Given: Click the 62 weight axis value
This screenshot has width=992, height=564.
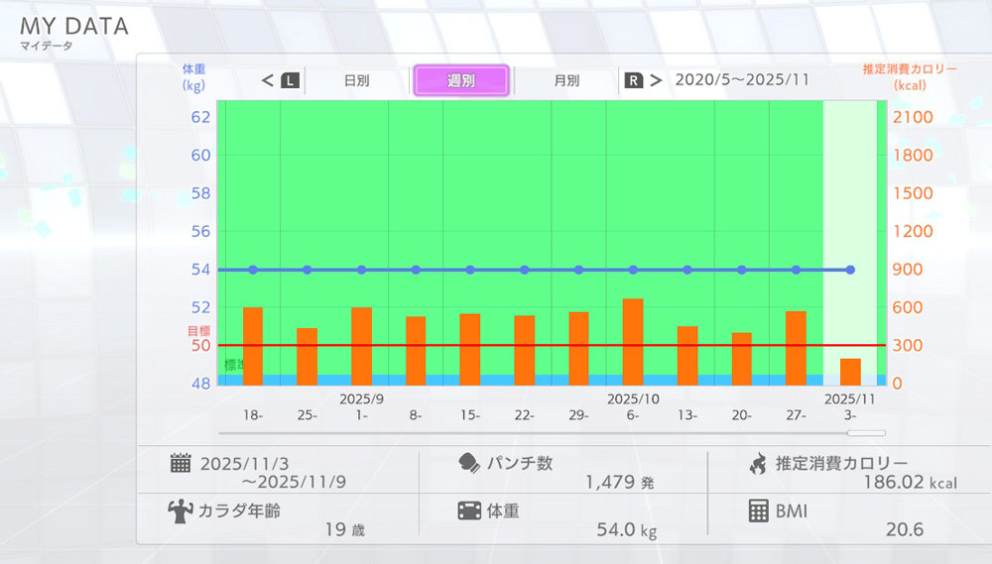Looking at the screenshot, I should pos(200,117).
